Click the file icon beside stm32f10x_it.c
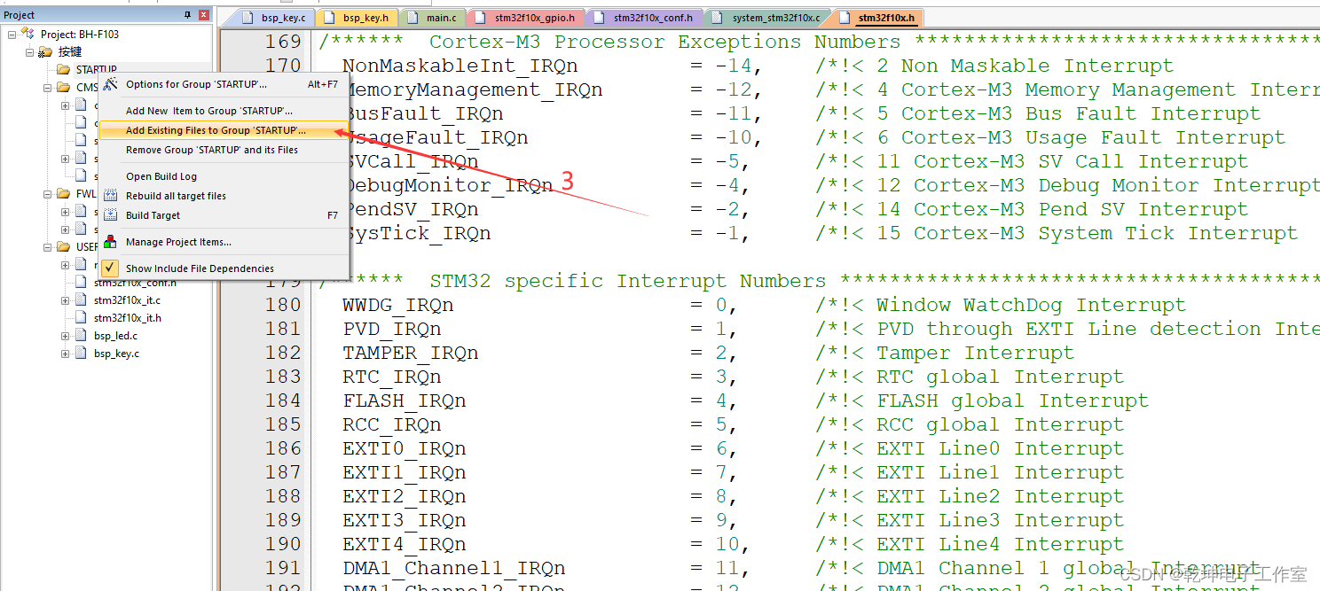The width and height of the screenshot is (1320, 591). 81,300
